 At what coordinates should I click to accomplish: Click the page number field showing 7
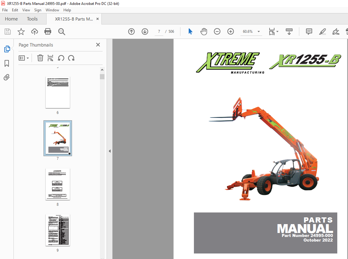(x=159, y=32)
